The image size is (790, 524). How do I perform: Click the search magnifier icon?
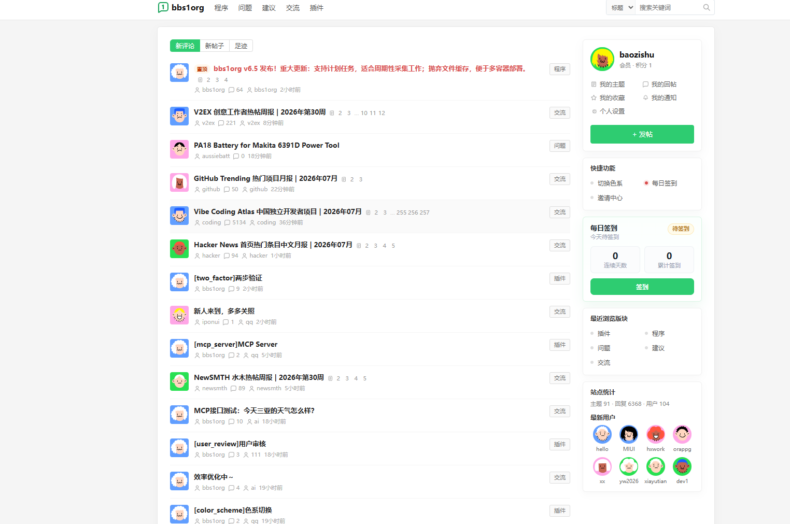pos(707,7)
